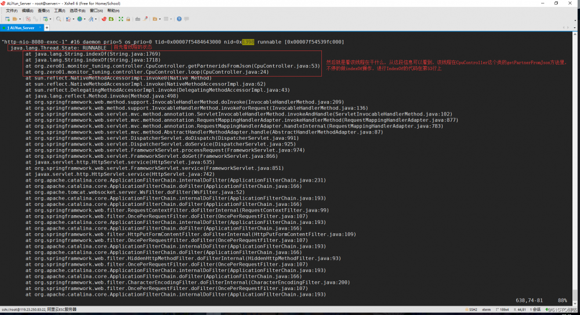Click the Reconnect chain-link icon
580x315 pixels.
[35, 19]
